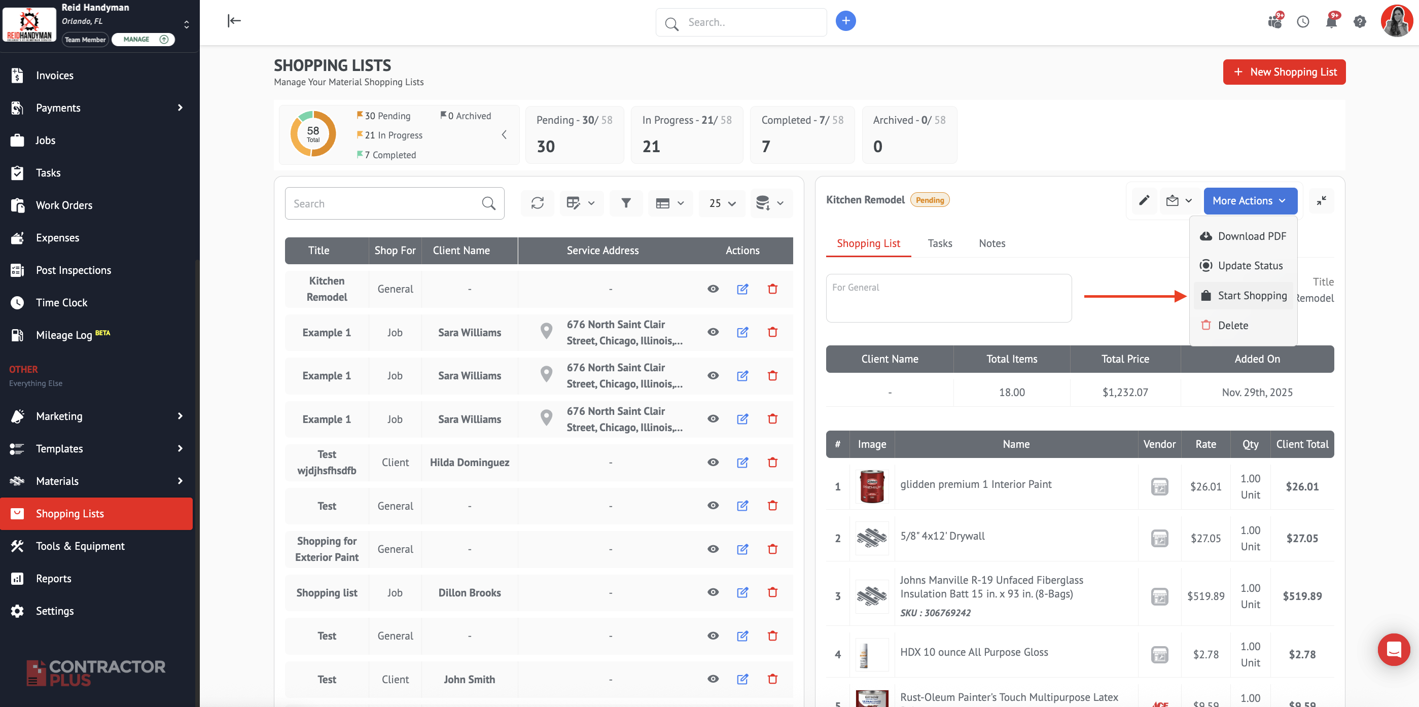Switch to the Tasks tab

pos(939,243)
